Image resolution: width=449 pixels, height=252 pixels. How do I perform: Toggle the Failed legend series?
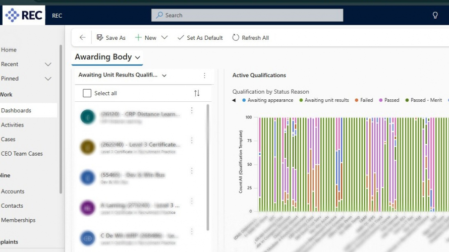point(363,100)
